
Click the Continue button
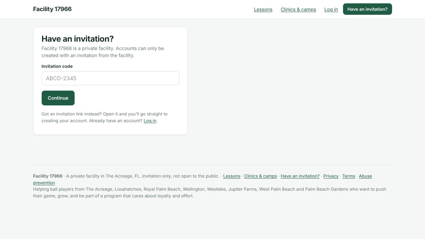pos(58,98)
